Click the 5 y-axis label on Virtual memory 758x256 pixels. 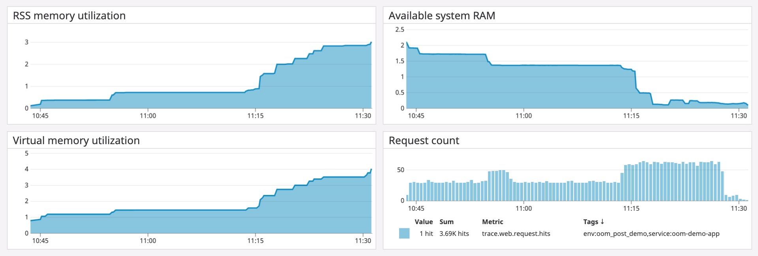tap(26, 153)
